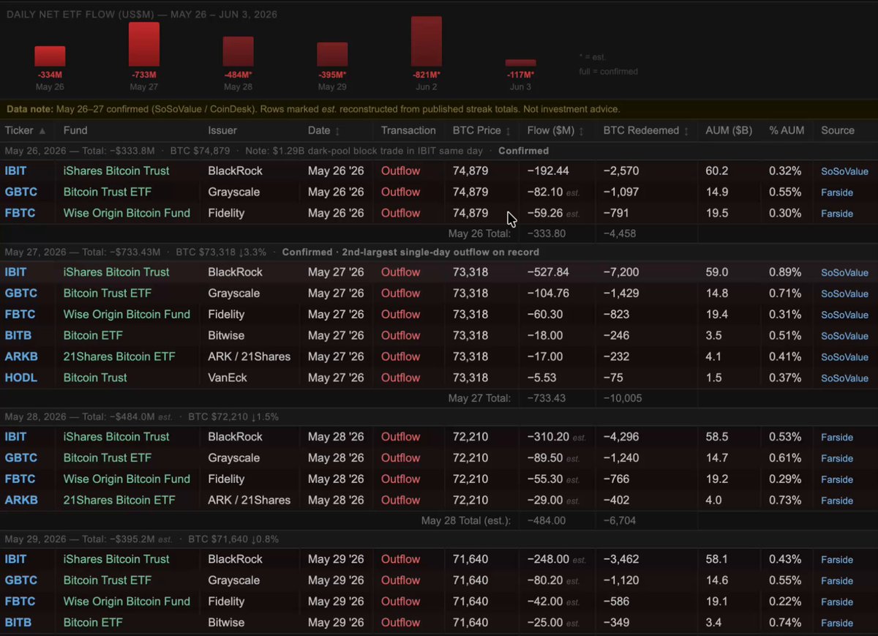Click BITB ticker in May 27 row
878x636 pixels.
click(x=18, y=335)
